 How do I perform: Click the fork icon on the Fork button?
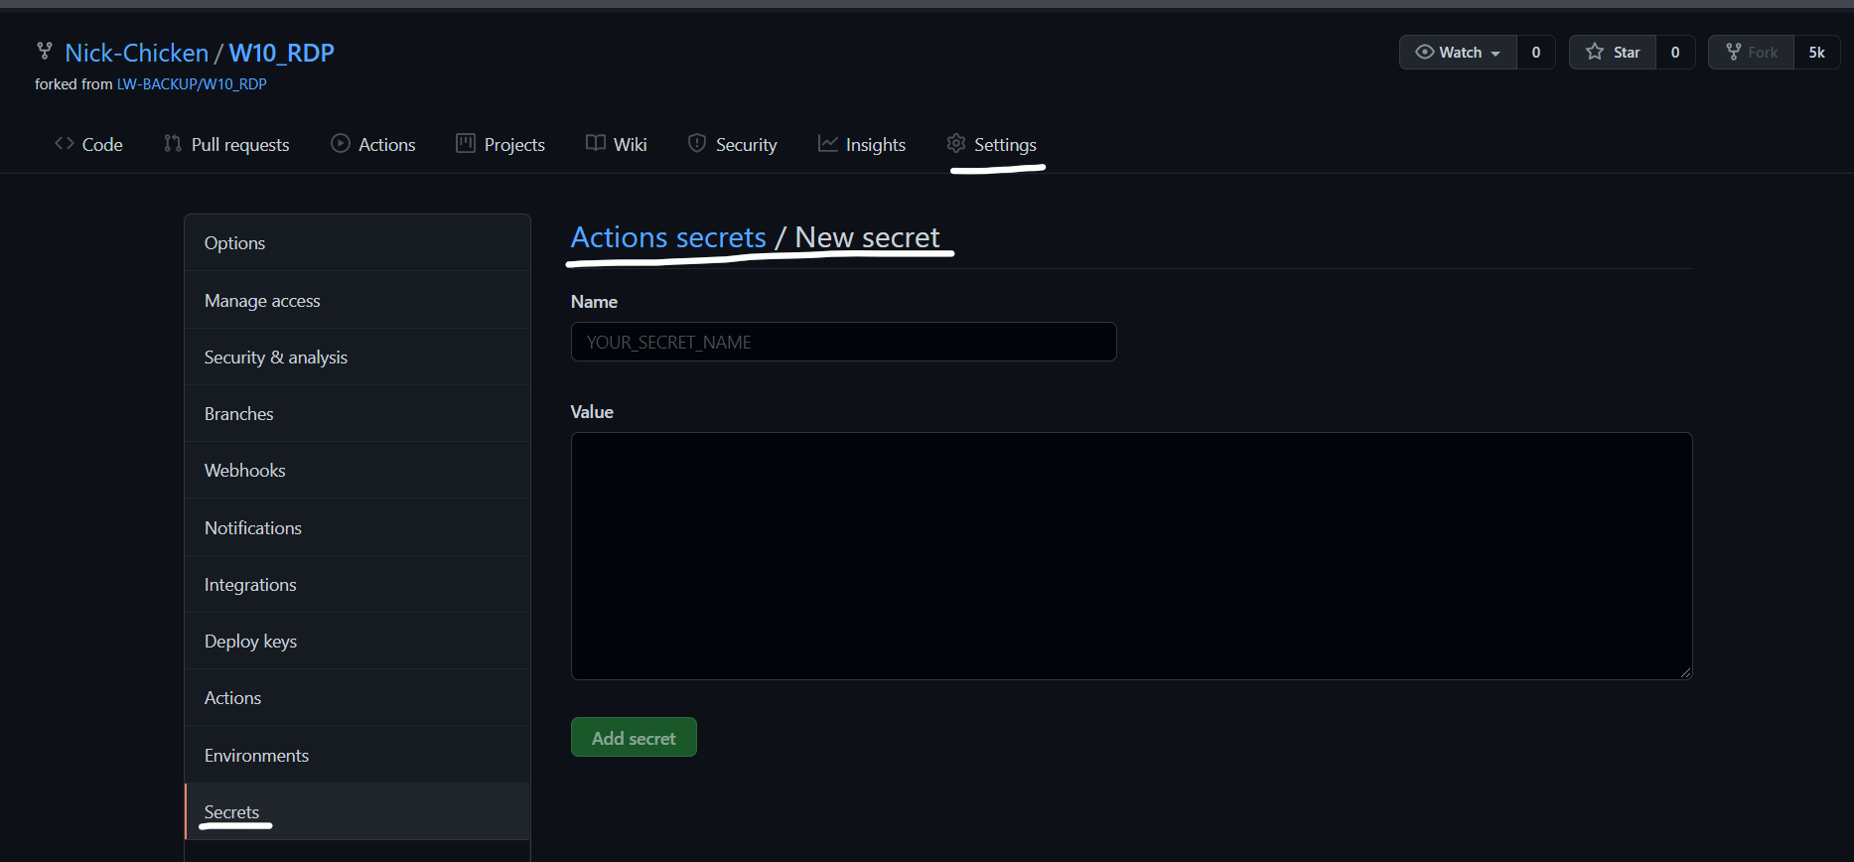1734,52
